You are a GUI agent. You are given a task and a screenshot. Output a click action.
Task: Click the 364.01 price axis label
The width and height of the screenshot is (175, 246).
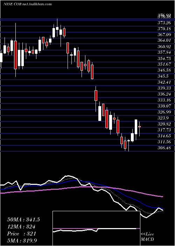pyautogui.click(x=164, y=40)
